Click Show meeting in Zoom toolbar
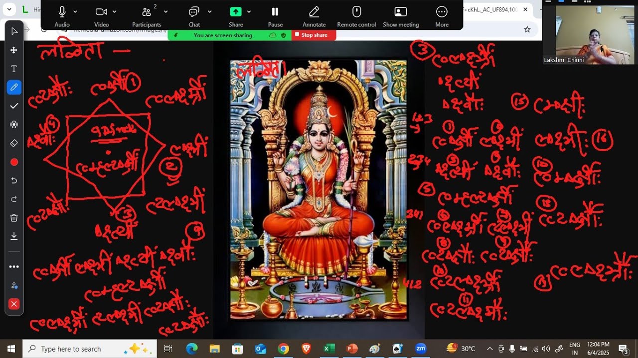638x358 pixels. [x=401, y=16]
